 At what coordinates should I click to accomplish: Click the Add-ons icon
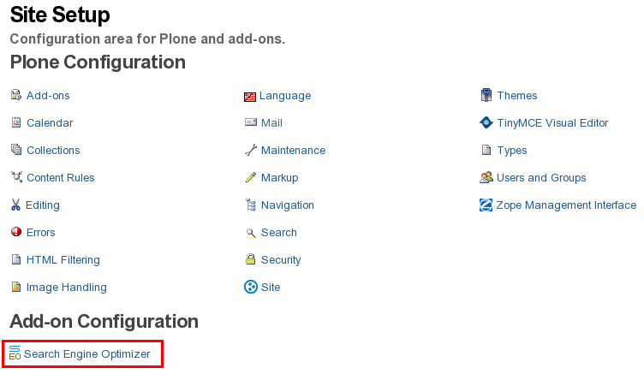point(16,96)
